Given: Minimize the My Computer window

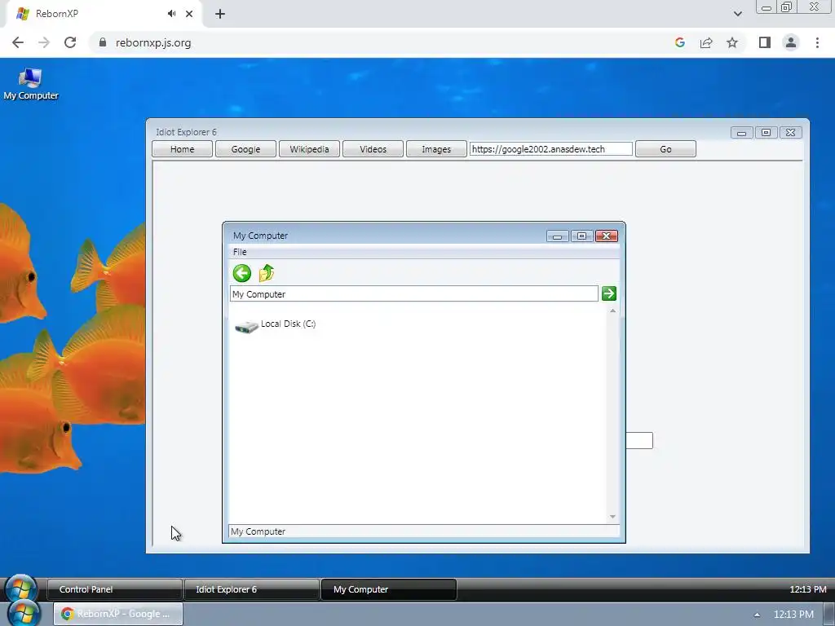Looking at the screenshot, I should point(557,236).
